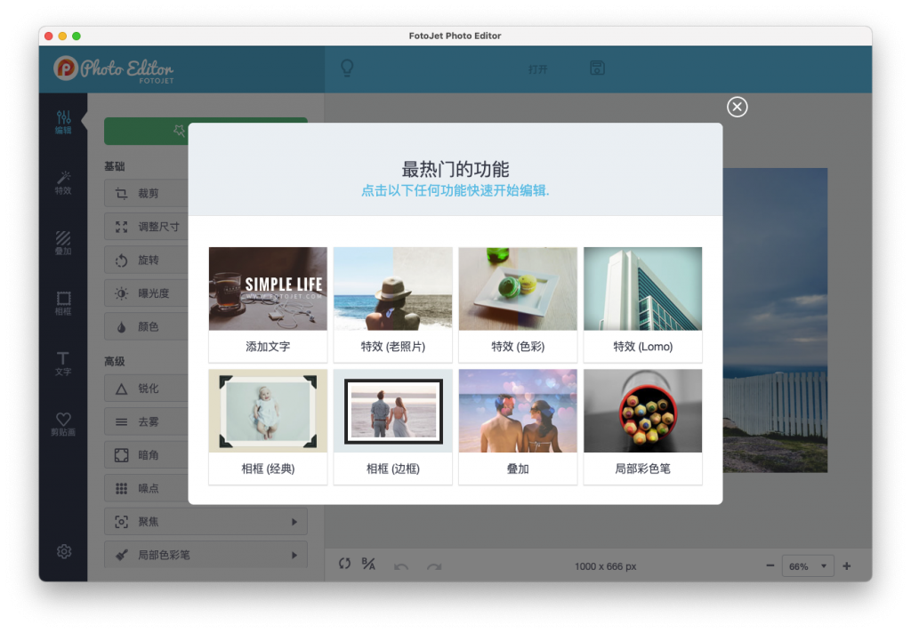
Task: Expand the 聚焦 arrow
Action: [x=294, y=522]
